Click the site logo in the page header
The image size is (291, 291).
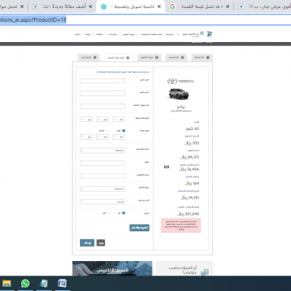[x=209, y=34]
